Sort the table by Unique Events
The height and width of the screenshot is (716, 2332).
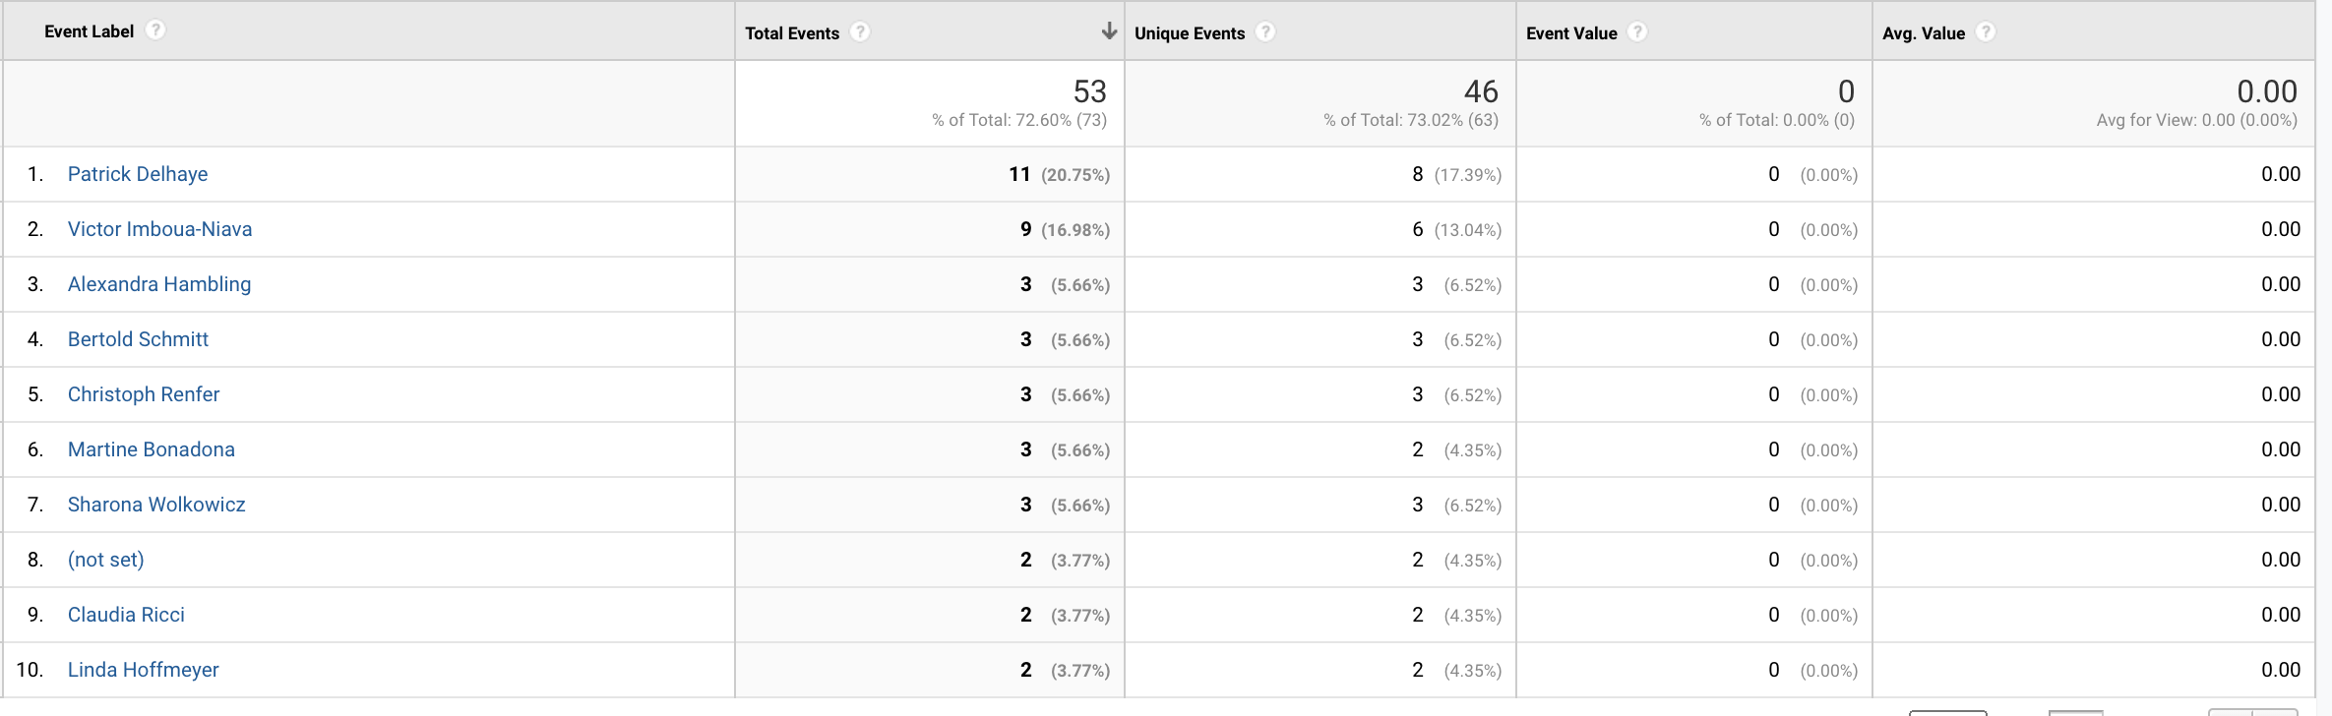tap(1191, 32)
